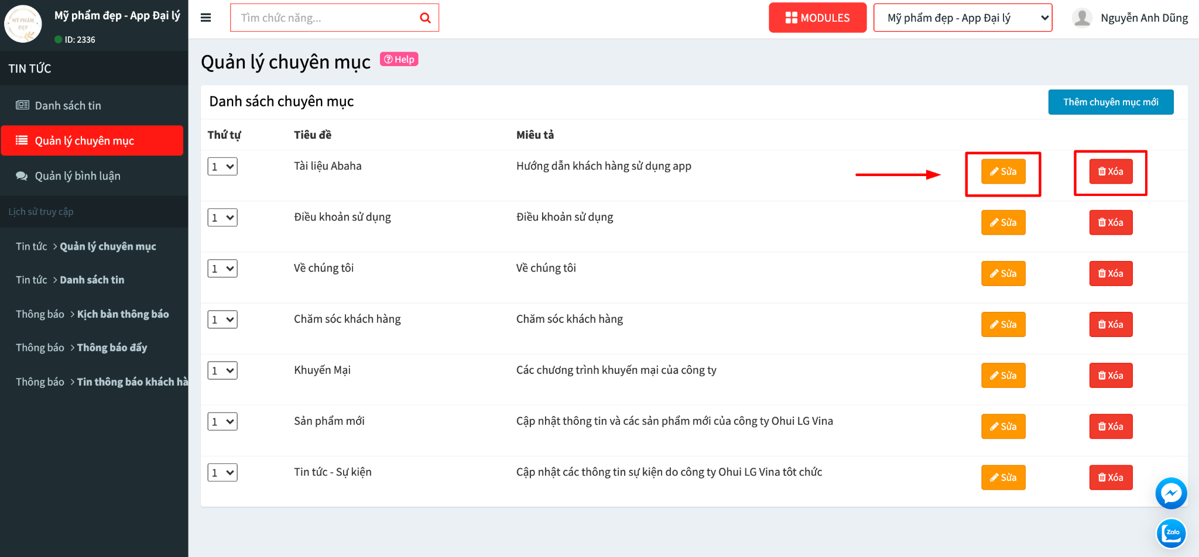The image size is (1199, 557).
Task: Click Thêm chuyên mục mới button
Action: tap(1111, 102)
